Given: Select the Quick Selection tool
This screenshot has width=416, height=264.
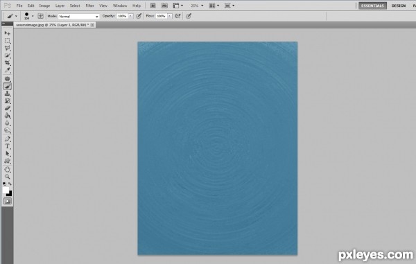Looking at the screenshot, I should coord(8,55).
